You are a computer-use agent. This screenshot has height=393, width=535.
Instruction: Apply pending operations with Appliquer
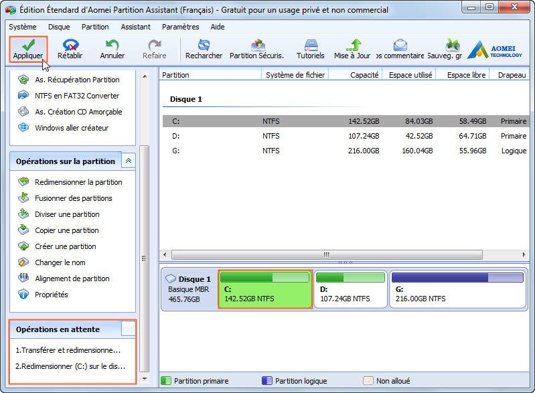28,50
